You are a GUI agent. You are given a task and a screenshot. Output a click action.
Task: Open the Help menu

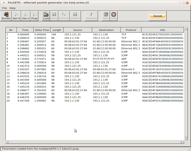(12, 8)
